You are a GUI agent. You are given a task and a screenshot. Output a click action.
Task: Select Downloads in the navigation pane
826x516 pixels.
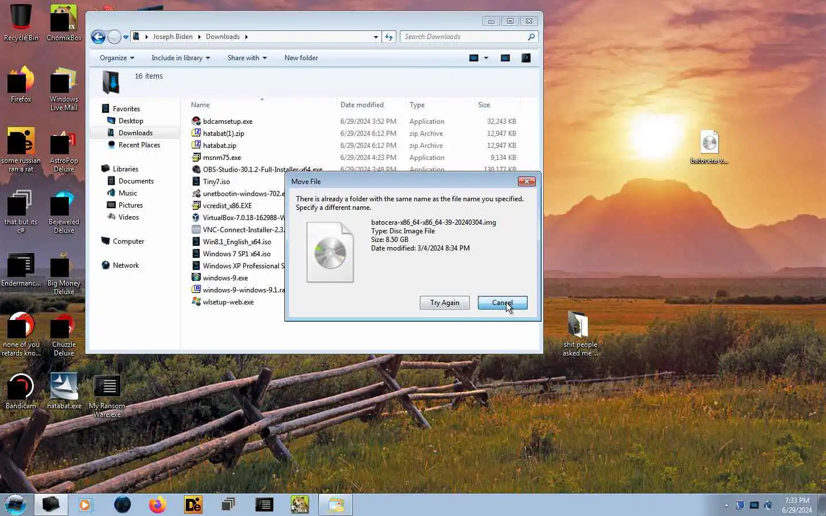coord(135,133)
